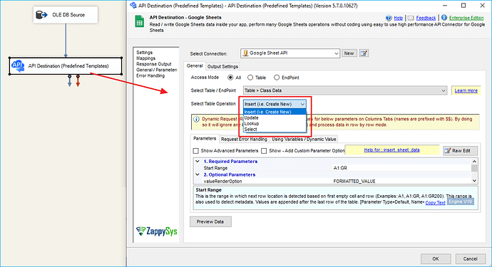
Task: Click the ZappySys logo
Action: (x=157, y=231)
